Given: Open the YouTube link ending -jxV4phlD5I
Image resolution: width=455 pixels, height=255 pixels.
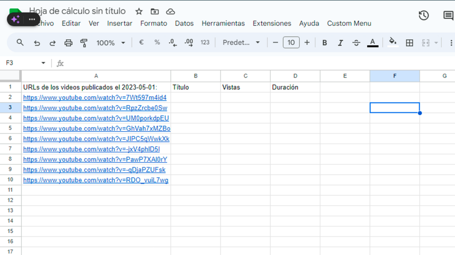Looking at the screenshot, I should pos(91,149).
